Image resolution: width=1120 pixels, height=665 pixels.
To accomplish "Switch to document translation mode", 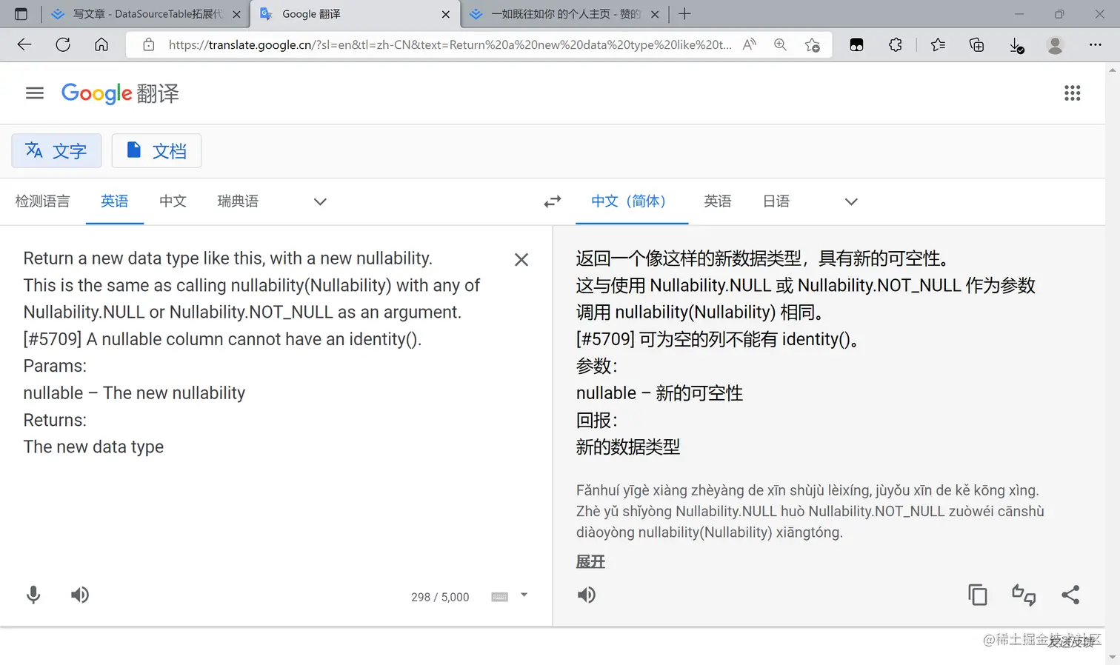I will coord(156,151).
